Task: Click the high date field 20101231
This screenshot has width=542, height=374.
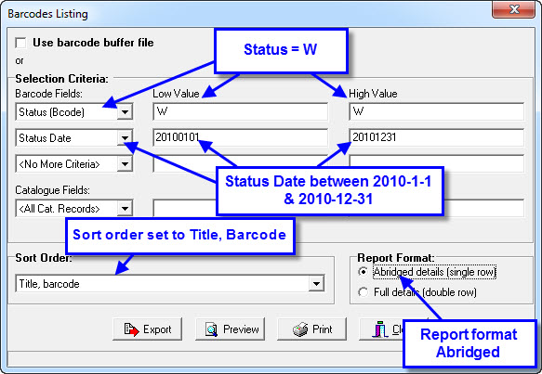Action: click(x=437, y=137)
